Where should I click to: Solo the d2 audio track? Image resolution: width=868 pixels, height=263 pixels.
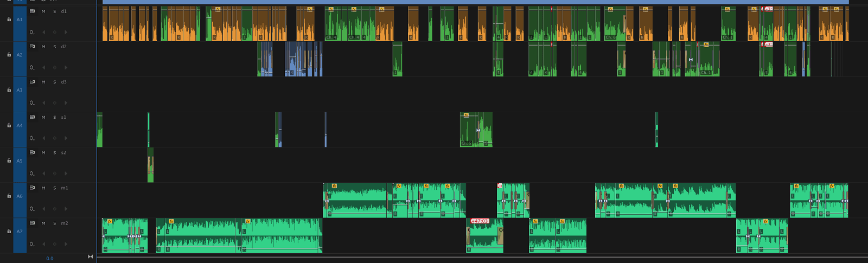pos(54,47)
